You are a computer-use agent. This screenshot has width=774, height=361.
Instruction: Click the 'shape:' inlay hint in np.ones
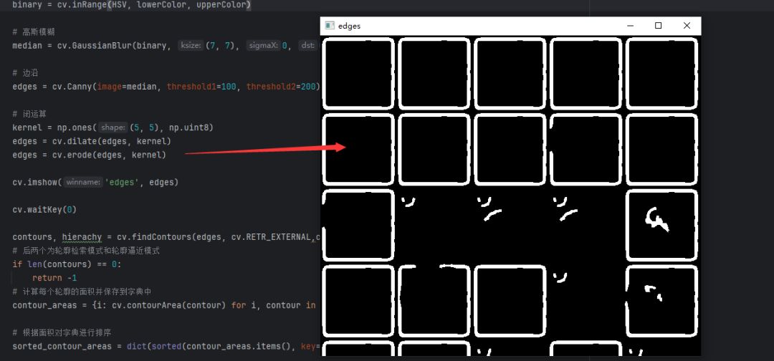click(x=113, y=127)
